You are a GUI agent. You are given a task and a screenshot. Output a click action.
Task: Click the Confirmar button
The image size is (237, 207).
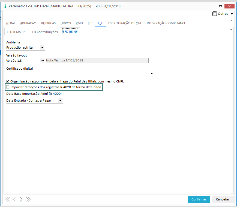tap(199, 199)
